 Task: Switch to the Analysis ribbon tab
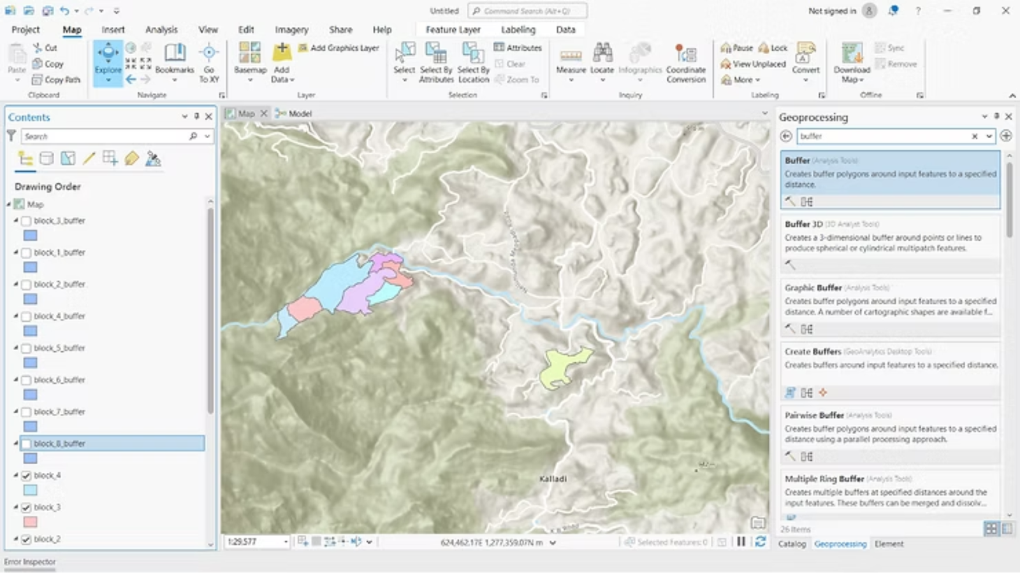pyautogui.click(x=161, y=29)
